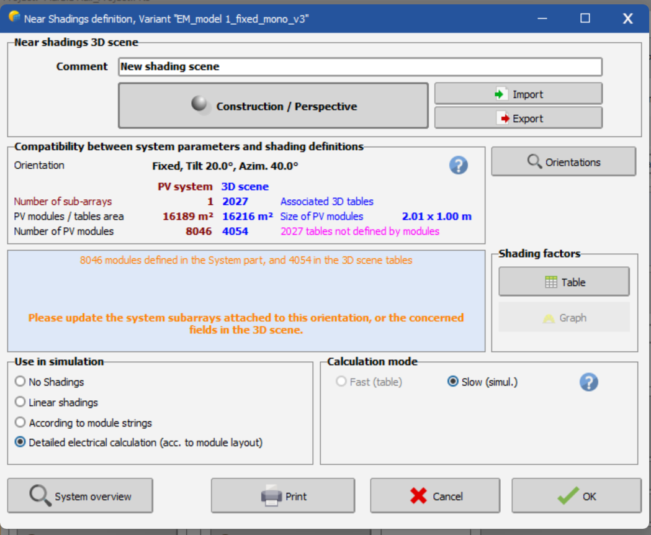Enable Detailed electrical calculation option
The image size is (651, 535).
20,443
